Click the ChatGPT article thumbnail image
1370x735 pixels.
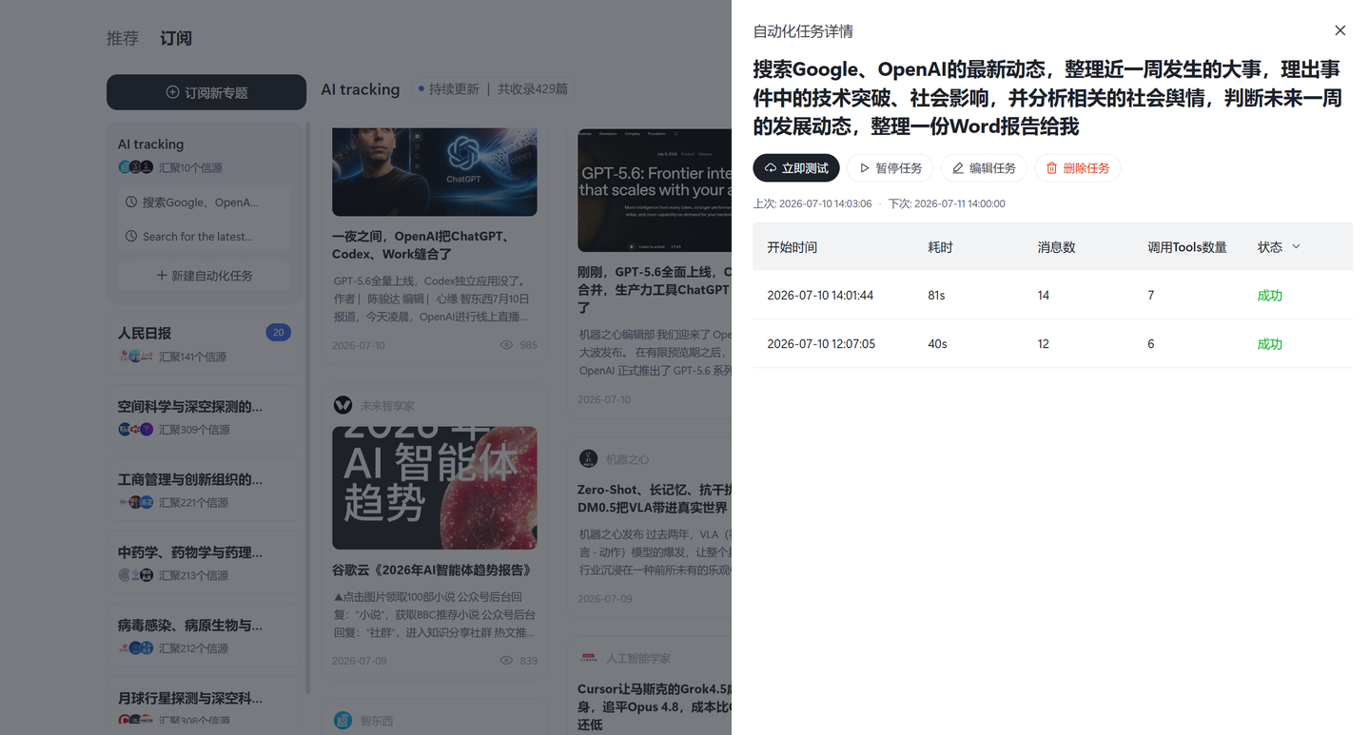[435, 172]
